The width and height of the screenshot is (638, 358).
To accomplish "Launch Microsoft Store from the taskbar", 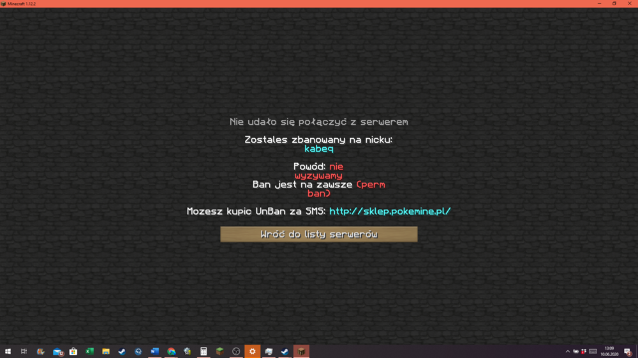I will pyautogui.click(x=73, y=351).
